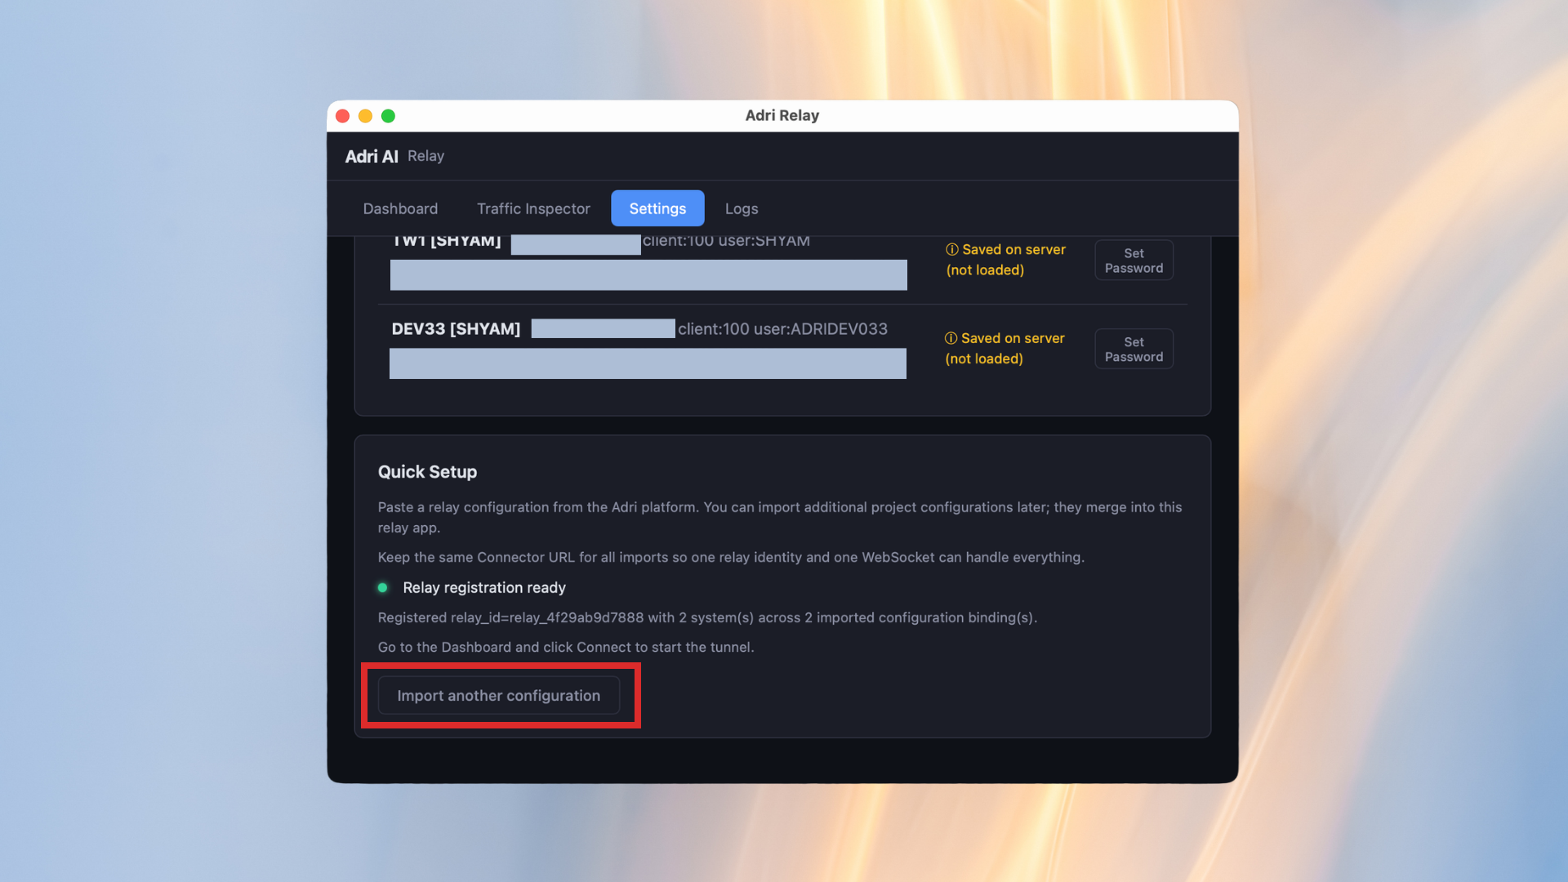View the Logs tab
The height and width of the screenshot is (882, 1568).
(741, 208)
